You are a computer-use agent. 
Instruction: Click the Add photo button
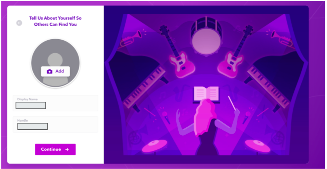coord(55,71)
